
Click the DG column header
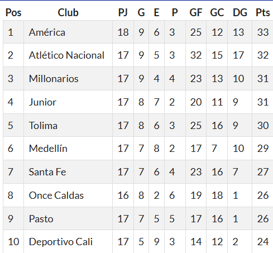[240, 13]
